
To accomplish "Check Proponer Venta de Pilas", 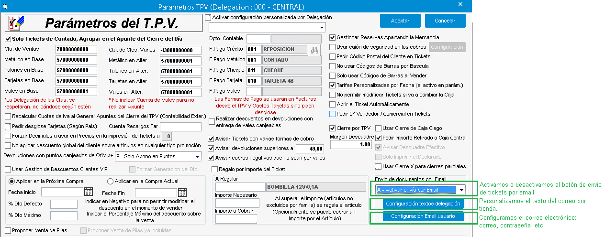I will (8, 230).
